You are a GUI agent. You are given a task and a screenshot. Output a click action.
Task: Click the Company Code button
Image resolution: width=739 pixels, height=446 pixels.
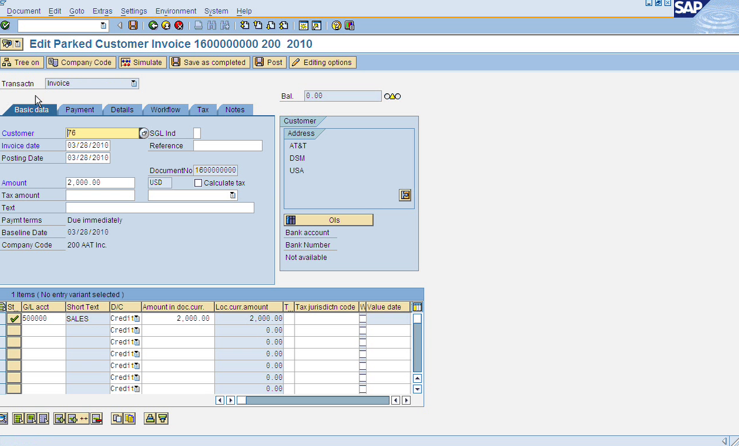click(x=80, y=63)
